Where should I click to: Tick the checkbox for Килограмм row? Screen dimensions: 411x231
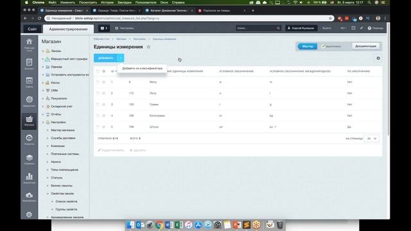click(x=98, y=116)
